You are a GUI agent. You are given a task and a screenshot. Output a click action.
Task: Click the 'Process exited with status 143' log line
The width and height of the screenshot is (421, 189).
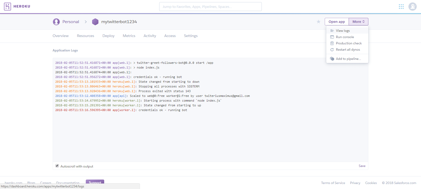tap(123, 91)
